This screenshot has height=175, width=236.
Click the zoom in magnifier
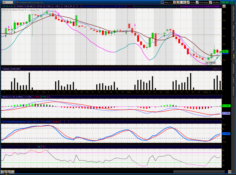click(x=6, y=172)
